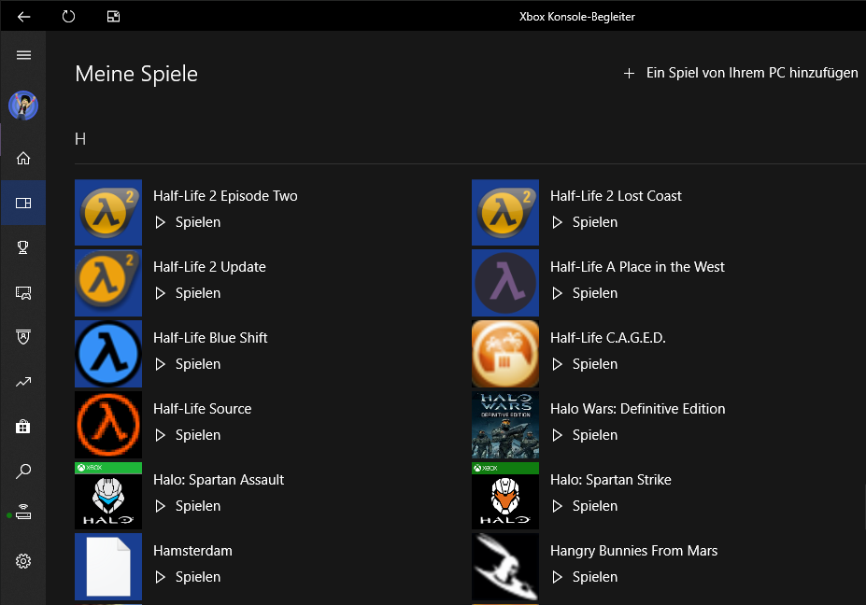Image resolution: width=866 pixels, height=605 pixels.
Task: Open the Clubs shield icon
Action: (23, 337)
